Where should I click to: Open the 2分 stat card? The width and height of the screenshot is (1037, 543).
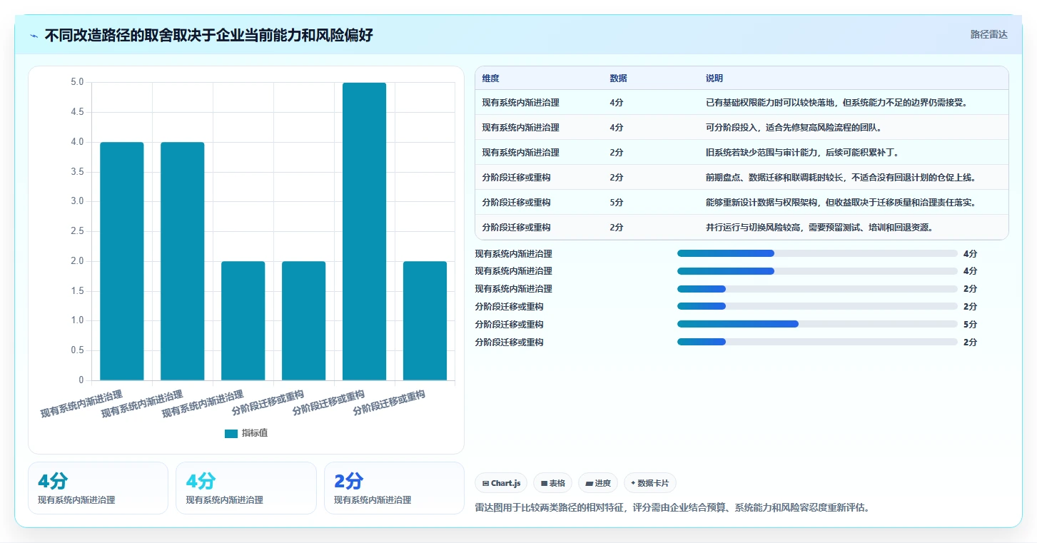pos(394,488)
